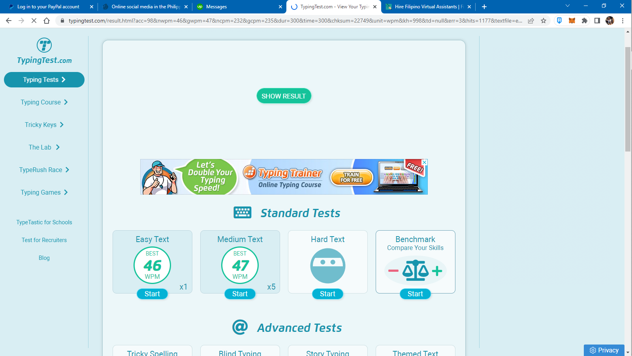Open the Extensions puzzle menu
Image resolution: width=632 pixels, height=356 pixels.
[x=585, y=21]
